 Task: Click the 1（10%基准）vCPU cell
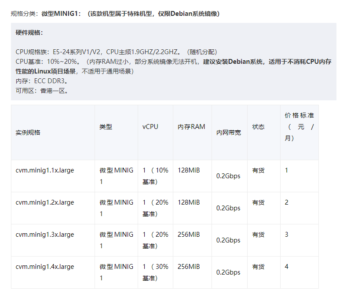click(x=155, y=176)
